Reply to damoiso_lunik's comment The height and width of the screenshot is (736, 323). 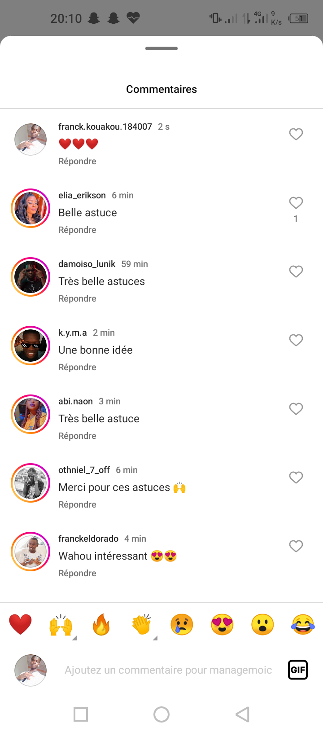tap(77, 298)
